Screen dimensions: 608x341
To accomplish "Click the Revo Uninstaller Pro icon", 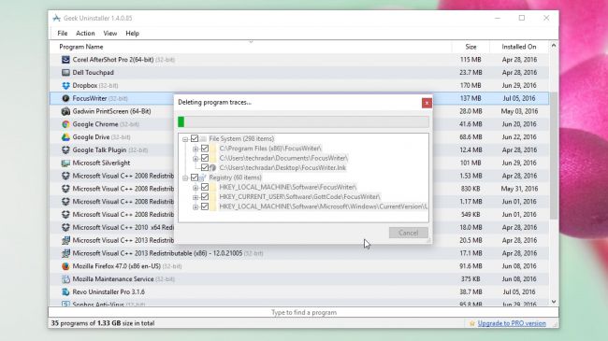I will tap(65, 291).
